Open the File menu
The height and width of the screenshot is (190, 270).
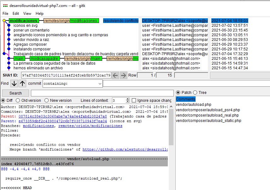point(5,14)
